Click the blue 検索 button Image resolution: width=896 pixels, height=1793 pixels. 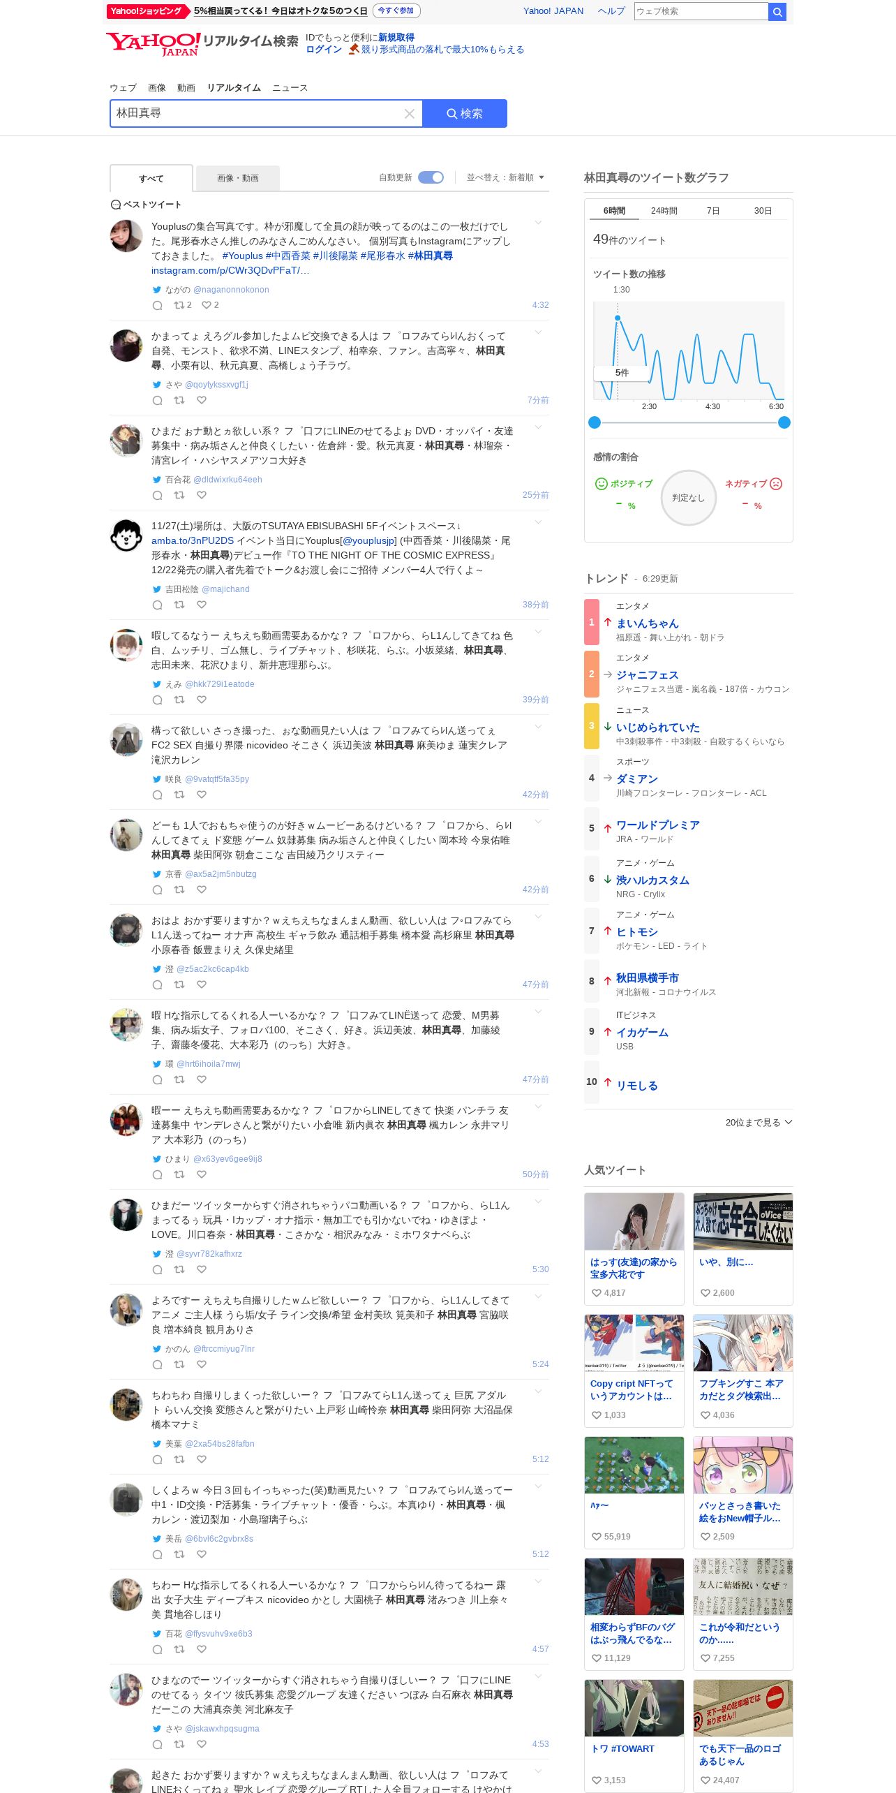point(465,114)
